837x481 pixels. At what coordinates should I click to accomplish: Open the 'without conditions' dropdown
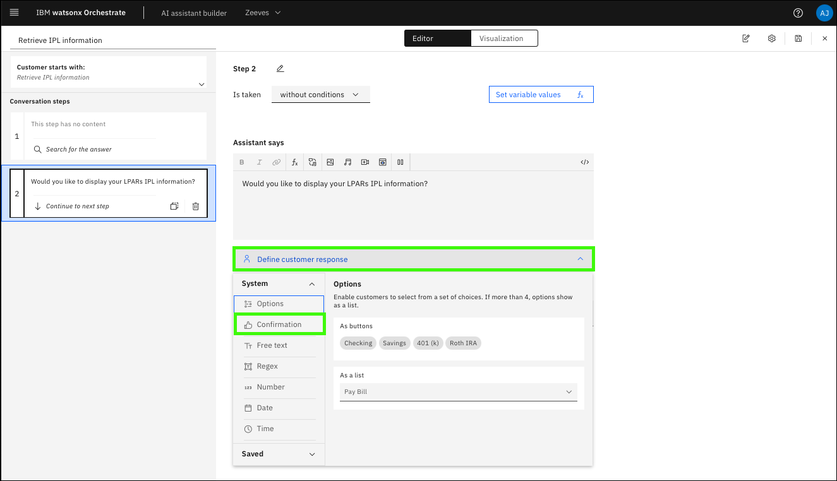[x=320, y=95]
